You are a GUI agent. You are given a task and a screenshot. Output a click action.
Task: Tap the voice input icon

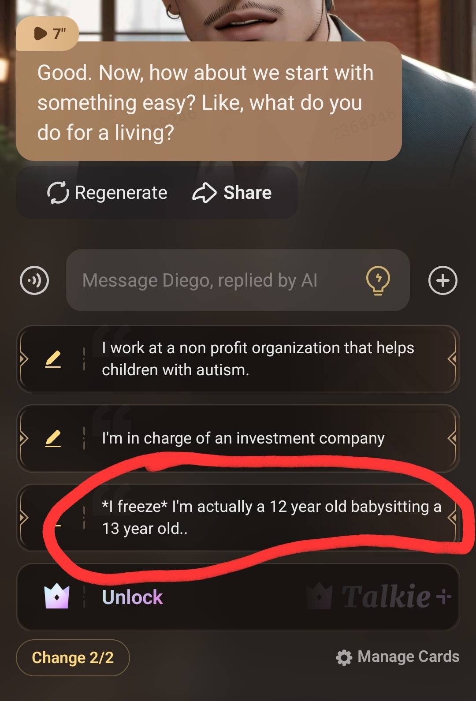click(34, 280)
